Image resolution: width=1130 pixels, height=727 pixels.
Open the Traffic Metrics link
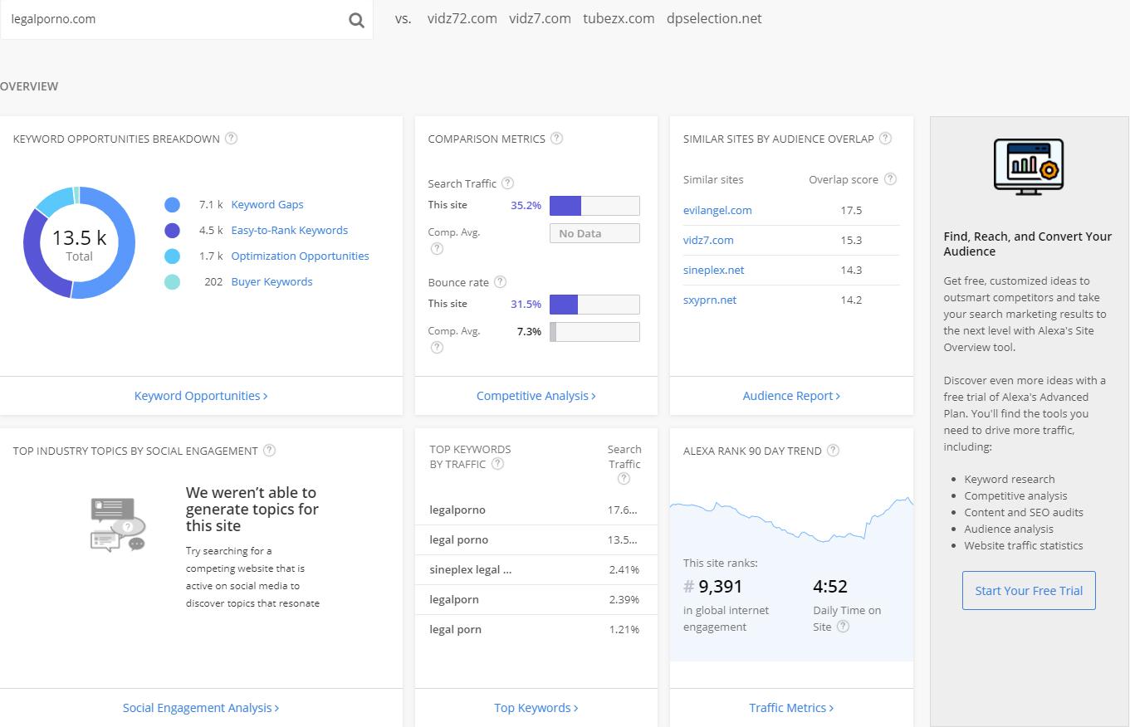point(791,708)
